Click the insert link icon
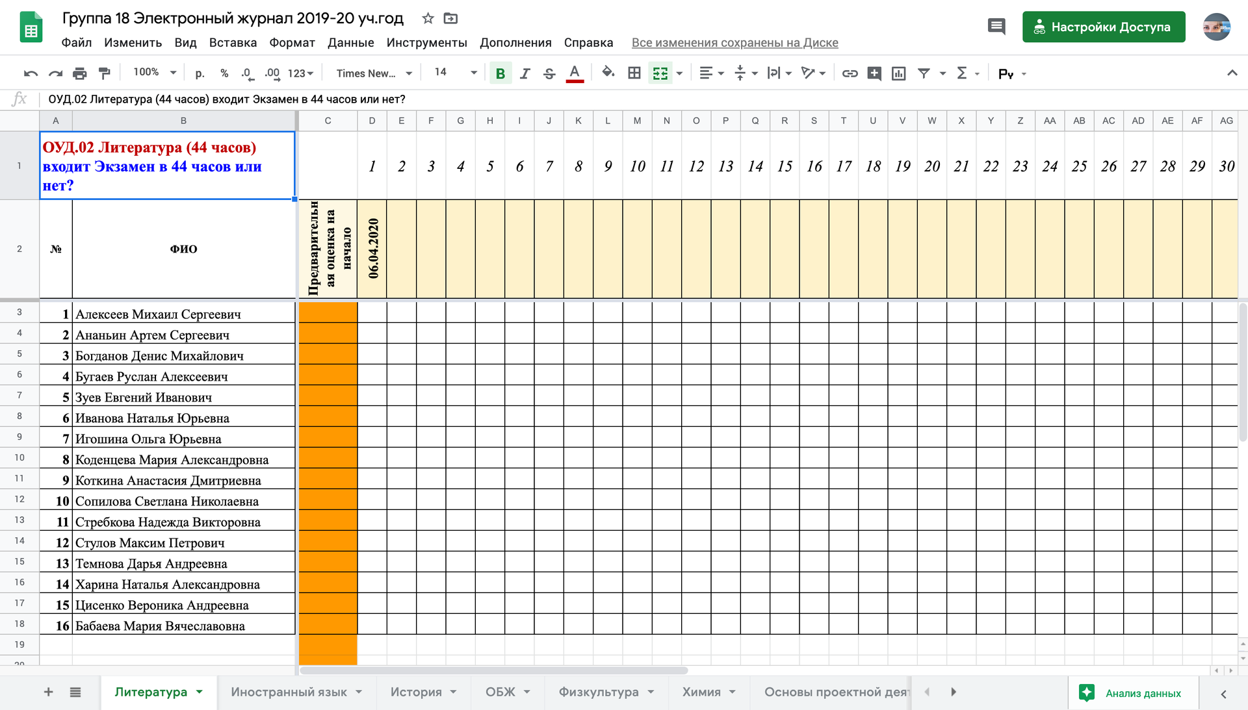The width and height of the screenshot is (1248, 710). point(850,73)
